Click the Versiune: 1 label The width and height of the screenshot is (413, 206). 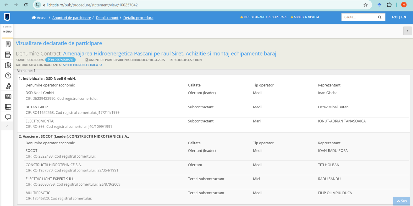coord(26,71)
